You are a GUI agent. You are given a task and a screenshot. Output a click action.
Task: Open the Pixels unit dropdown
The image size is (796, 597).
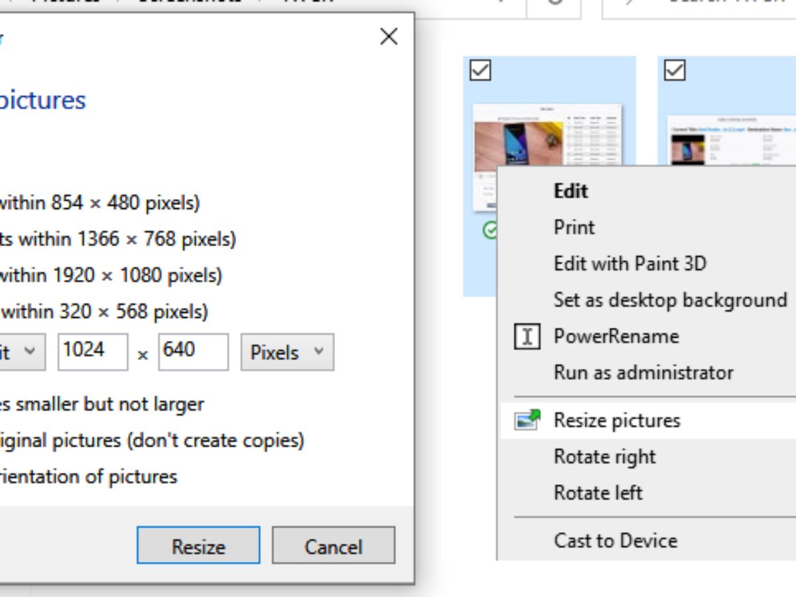pos(287,352)
